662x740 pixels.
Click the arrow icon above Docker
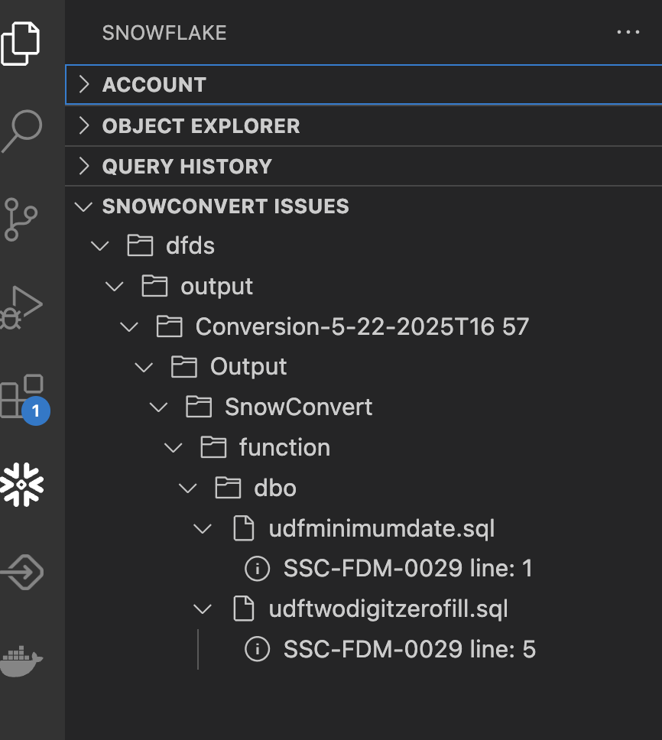[x=21, y=572]
